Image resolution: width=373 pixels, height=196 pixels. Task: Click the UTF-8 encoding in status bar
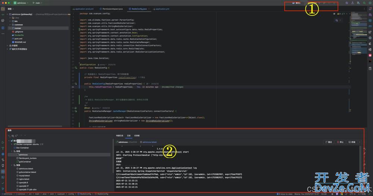[x=352, y=194]
